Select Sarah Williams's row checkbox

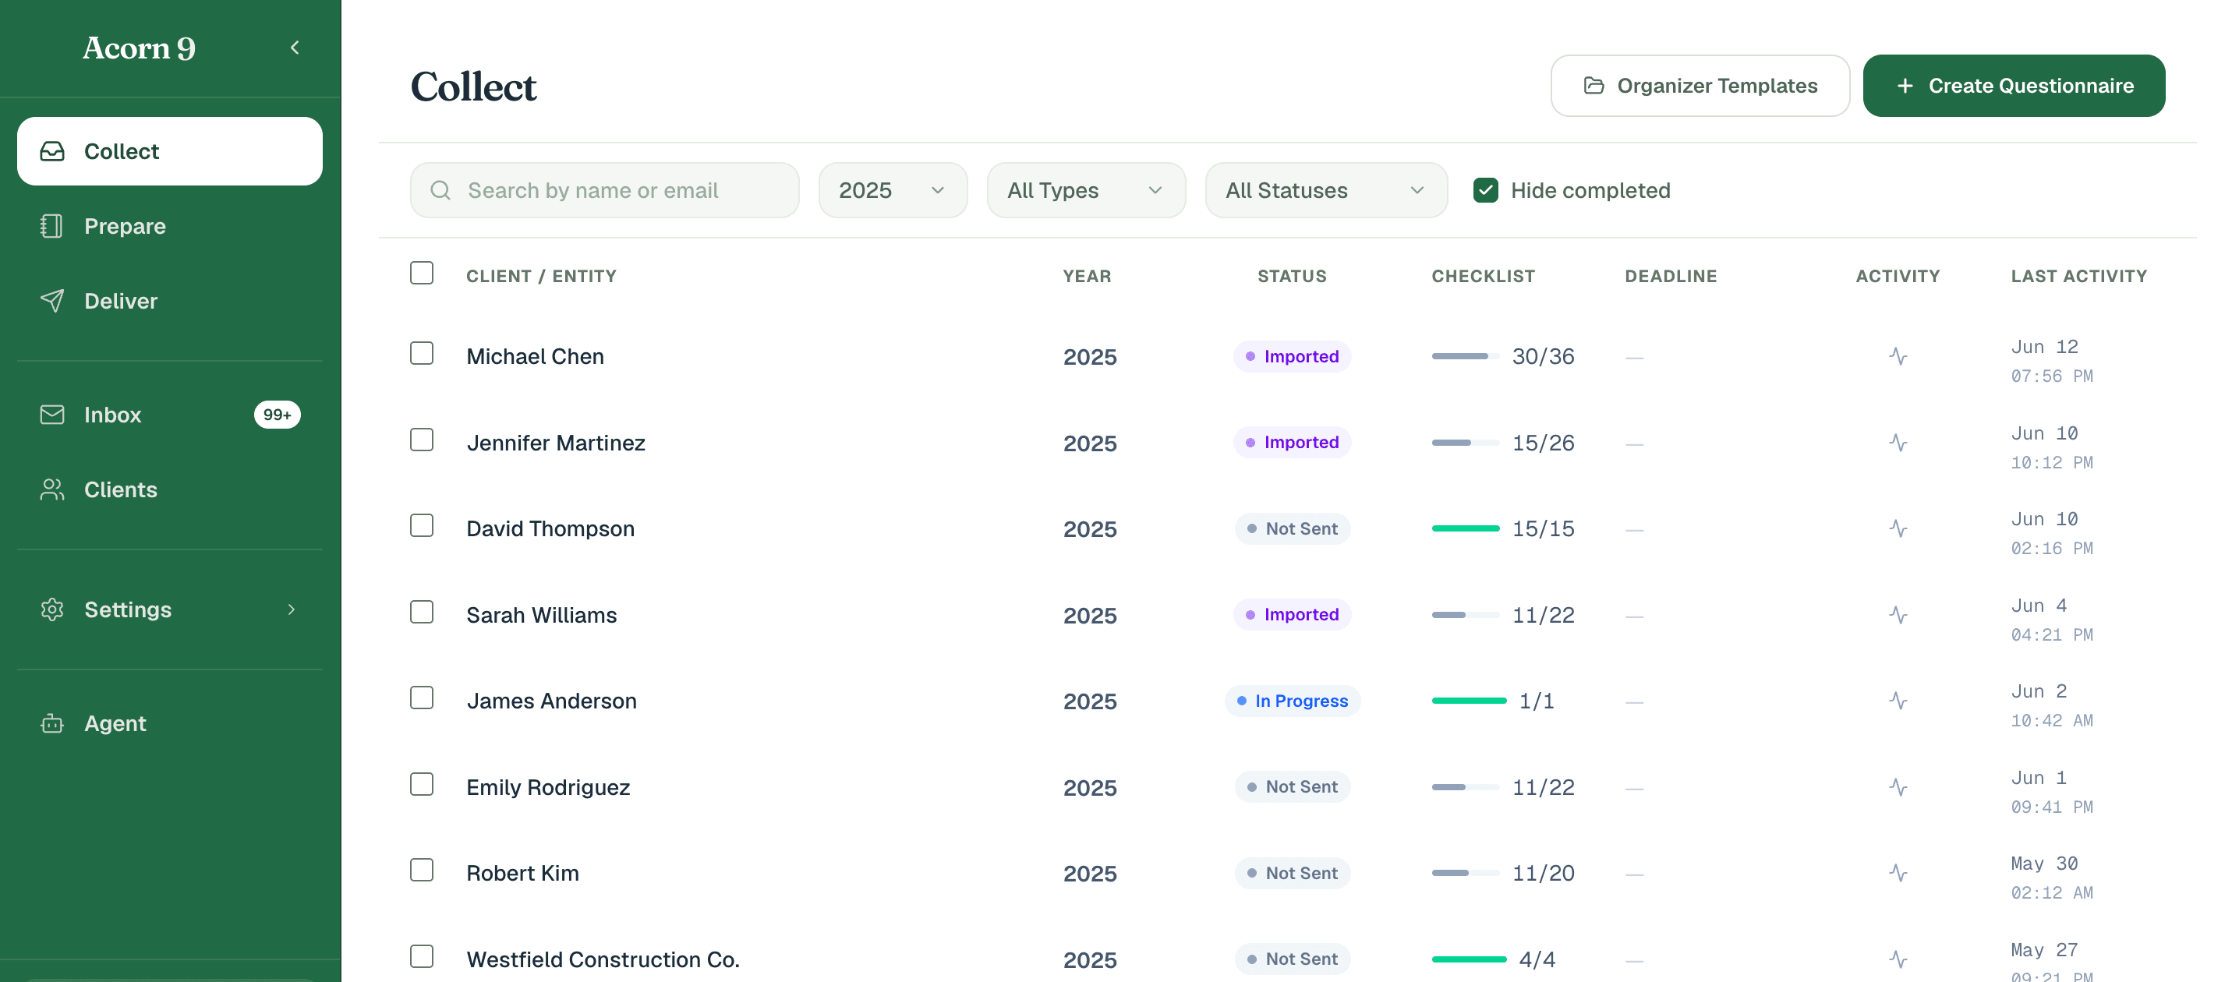(x=422, y=613)
